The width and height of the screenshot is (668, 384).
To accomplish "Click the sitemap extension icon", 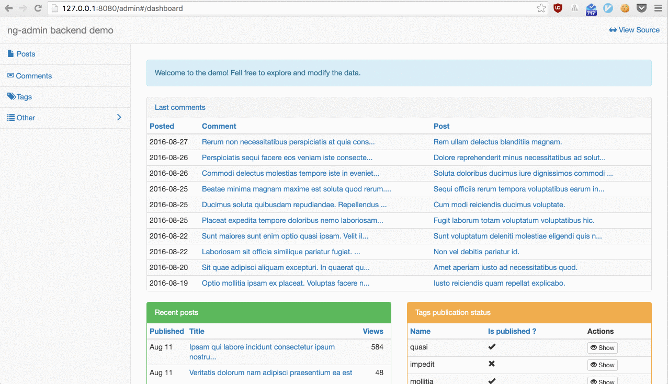I will [x=574, y=8].
